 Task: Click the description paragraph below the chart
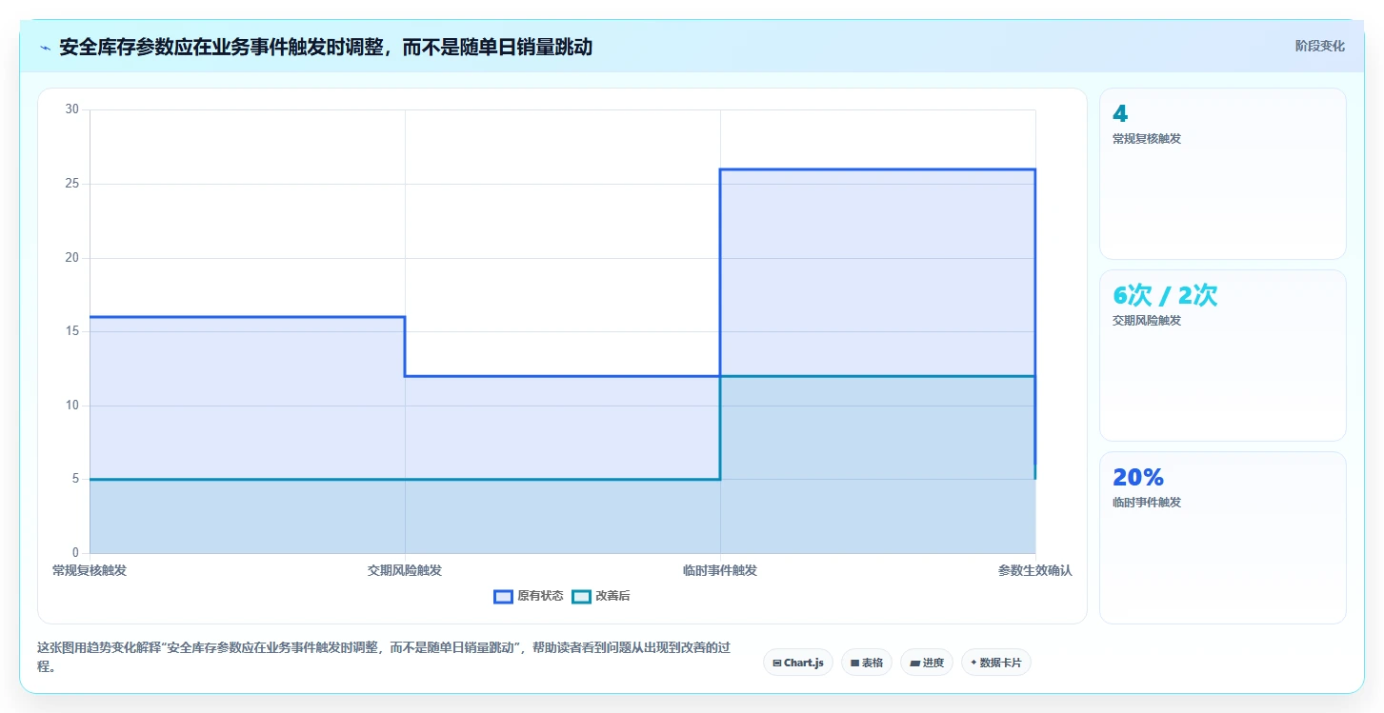(385, 657)
